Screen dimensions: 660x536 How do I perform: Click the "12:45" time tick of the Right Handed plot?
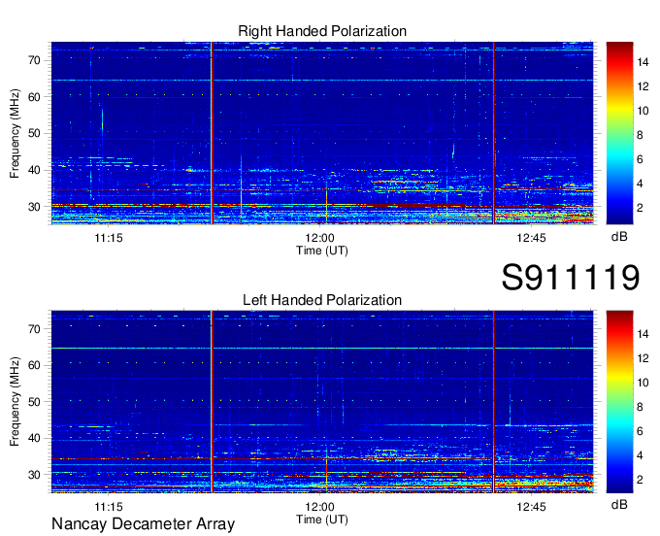click(x=531, y=238)
